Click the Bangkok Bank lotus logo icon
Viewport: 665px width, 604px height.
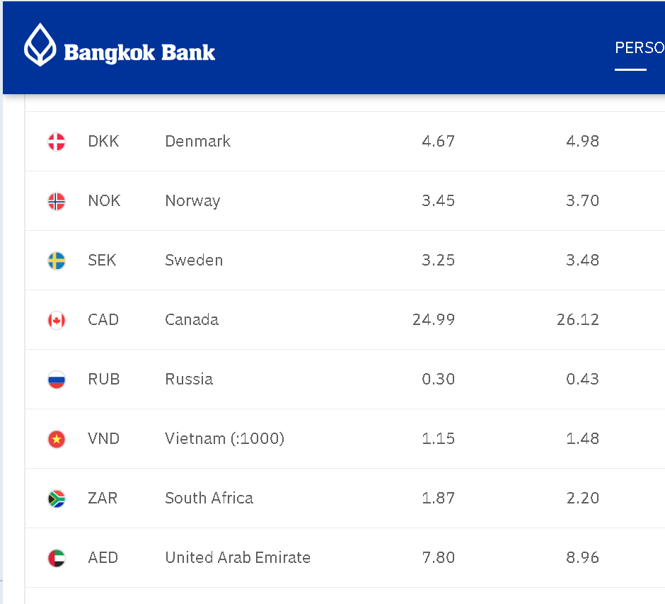40,45
